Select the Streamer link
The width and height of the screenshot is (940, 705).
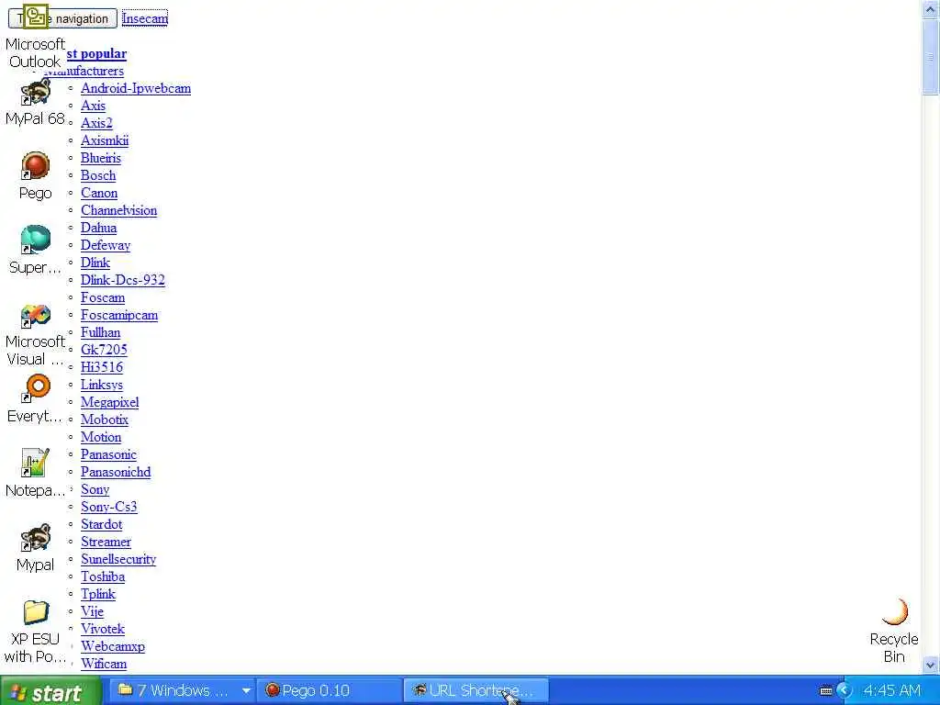(x=106, y=542)
